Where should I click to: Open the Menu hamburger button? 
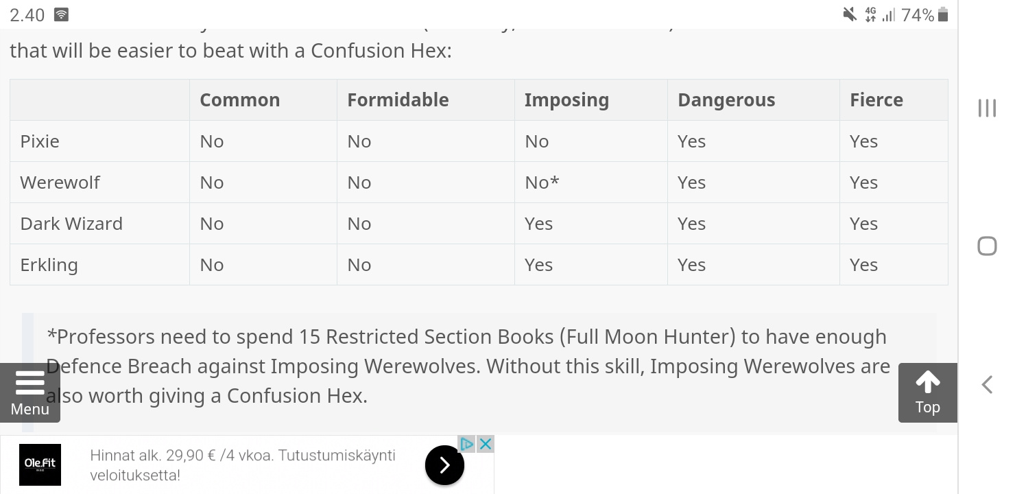coord(29,392)
